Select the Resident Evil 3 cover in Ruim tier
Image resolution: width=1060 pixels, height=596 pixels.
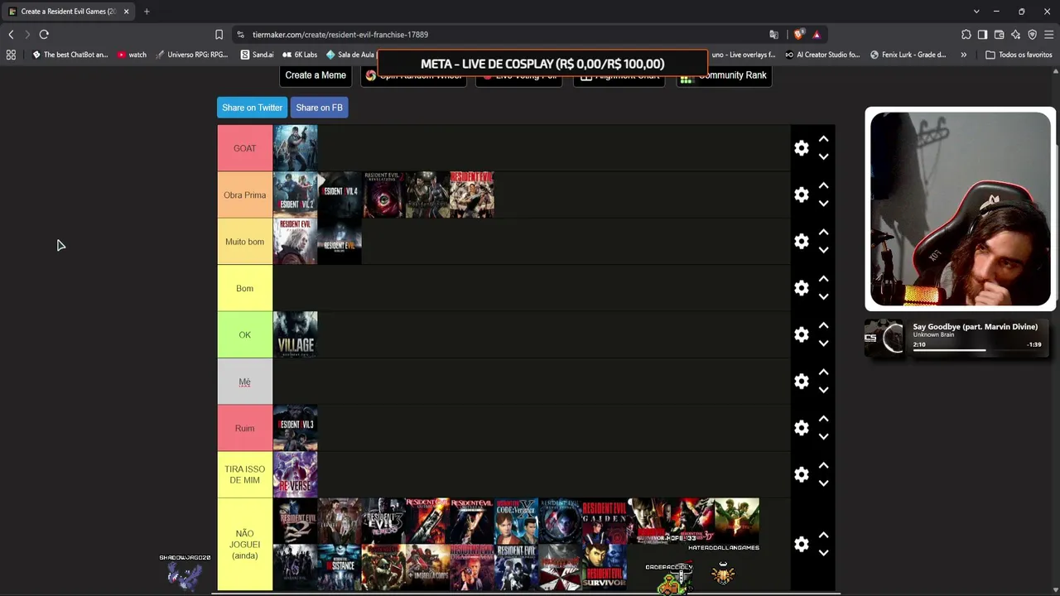296,428
